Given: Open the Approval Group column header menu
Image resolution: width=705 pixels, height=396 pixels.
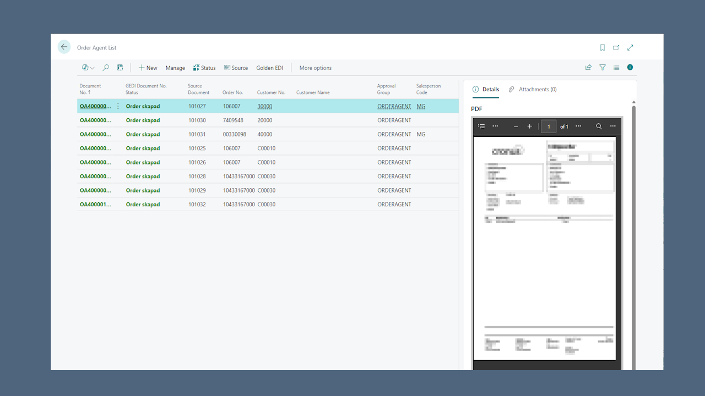Looking at the screenshot, I should click(x=387, y=89).
